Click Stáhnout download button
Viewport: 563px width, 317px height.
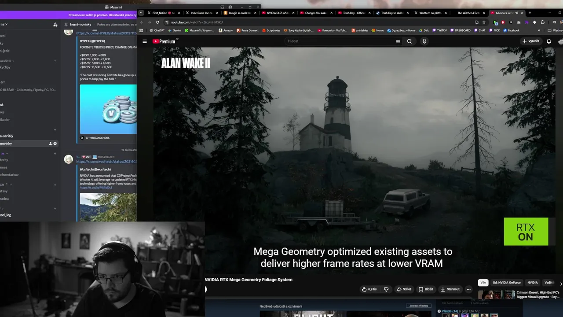click(450, 289)
